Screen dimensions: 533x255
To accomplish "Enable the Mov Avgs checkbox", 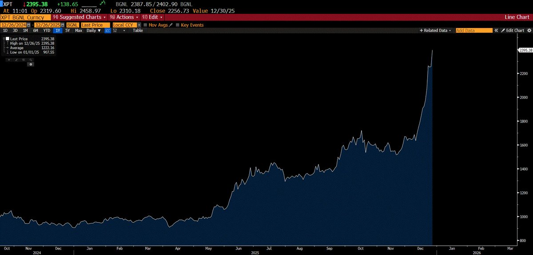I will tap(145, 25).
